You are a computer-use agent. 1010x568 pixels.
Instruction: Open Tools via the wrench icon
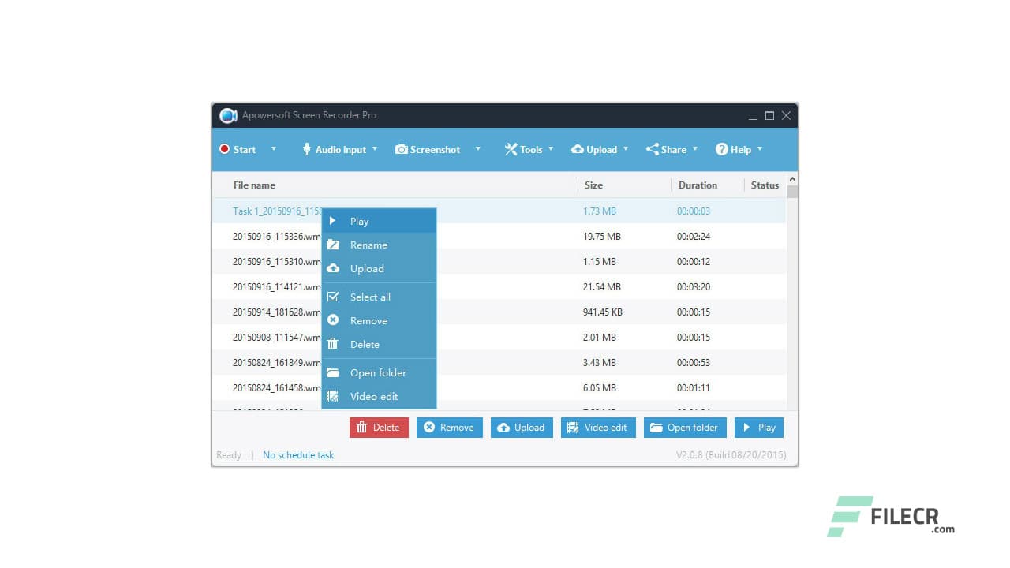pos(513,149)
